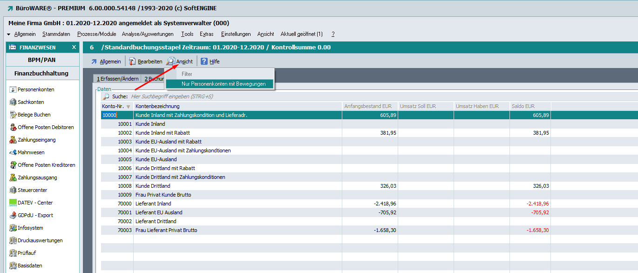The width and height of the screenshot is (638, 273).
Task: Expand the Bearbeiten toolbar menu
Action: (146, 61)
